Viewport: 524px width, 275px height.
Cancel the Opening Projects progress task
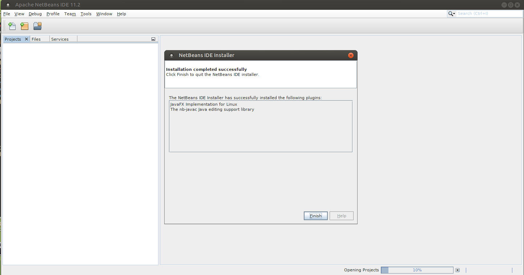(458, 270)
